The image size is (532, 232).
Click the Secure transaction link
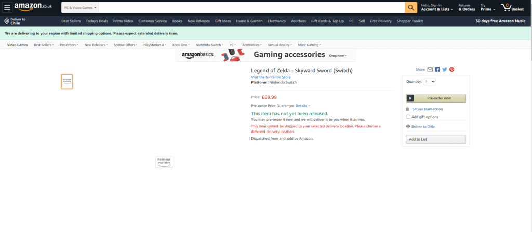[x=428, y=109]
